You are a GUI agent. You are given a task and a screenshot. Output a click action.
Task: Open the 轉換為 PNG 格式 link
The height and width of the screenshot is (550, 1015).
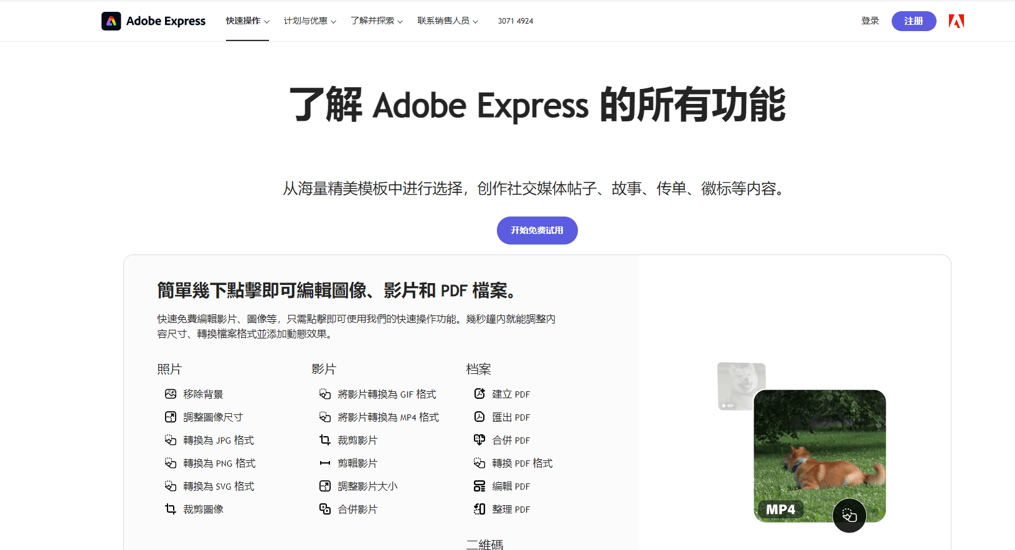pos(219,463)
